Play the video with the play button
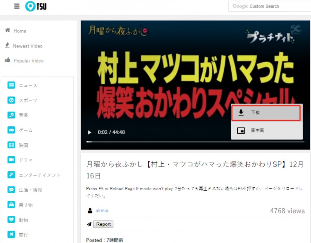The width and height of the screenshot is (311, 243). coord(90,132)
